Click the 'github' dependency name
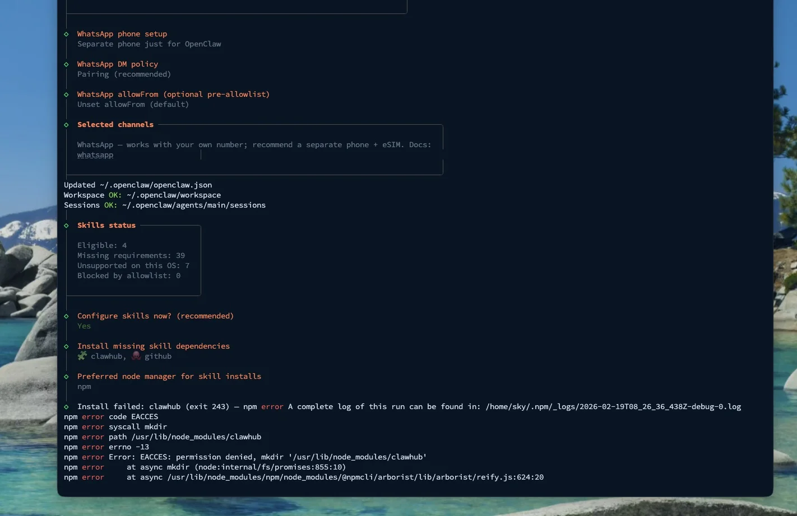Image resolution: width=797 pixels, height=516 pixels. 158,356
